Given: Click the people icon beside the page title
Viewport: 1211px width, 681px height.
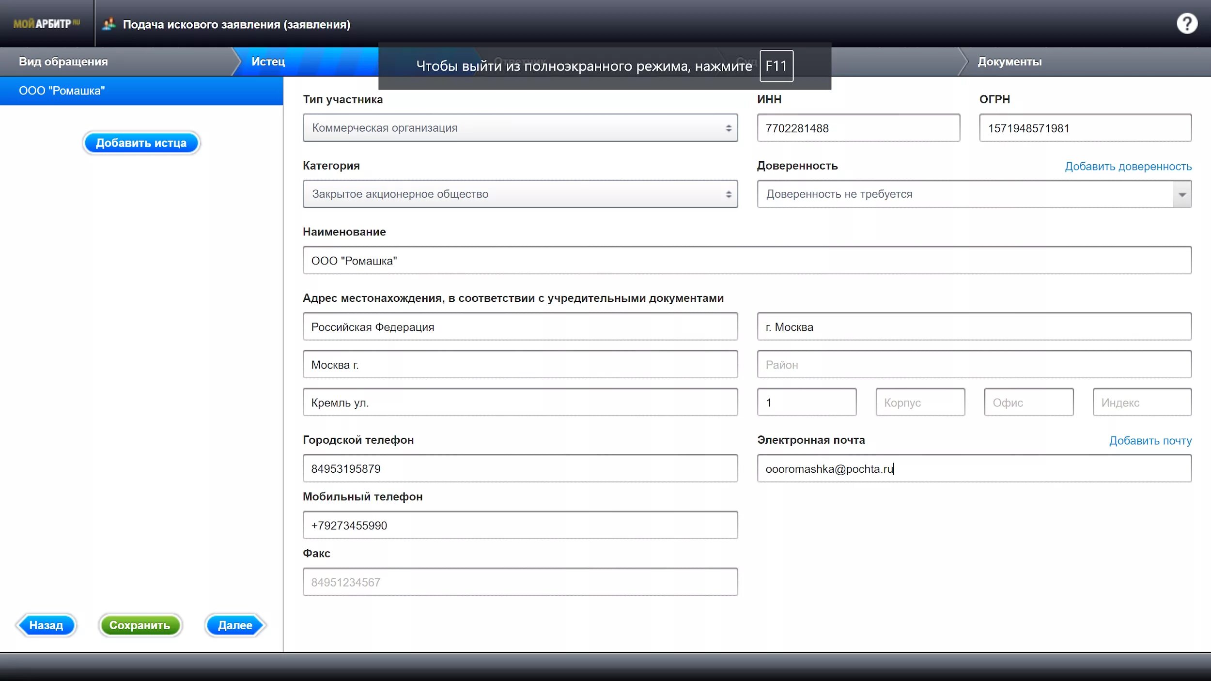Looking at the screenshot, I should tap(109, 24).
